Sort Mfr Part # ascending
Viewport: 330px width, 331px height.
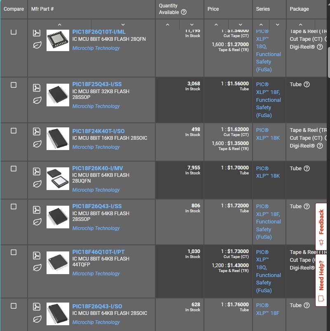click(x=59, y=25)
